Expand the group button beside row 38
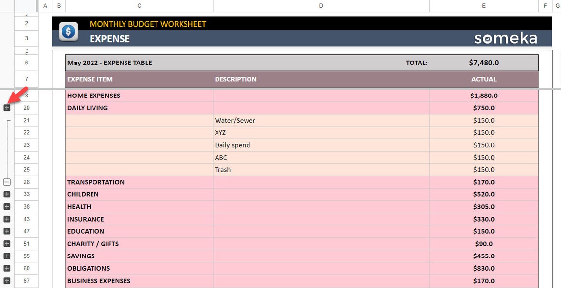561x288 pixels. (7, 206)
